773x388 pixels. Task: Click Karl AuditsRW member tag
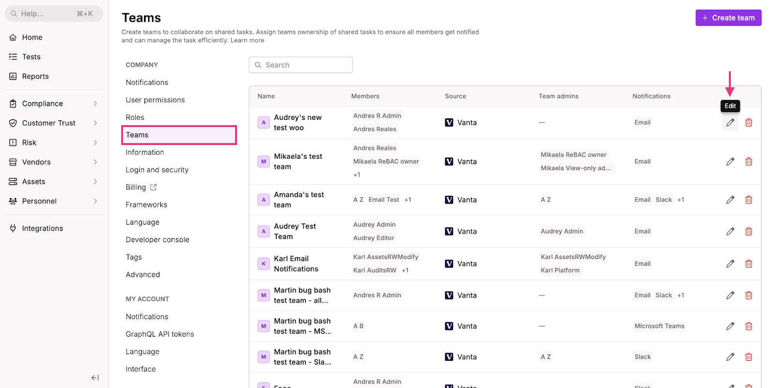[375, 271]
